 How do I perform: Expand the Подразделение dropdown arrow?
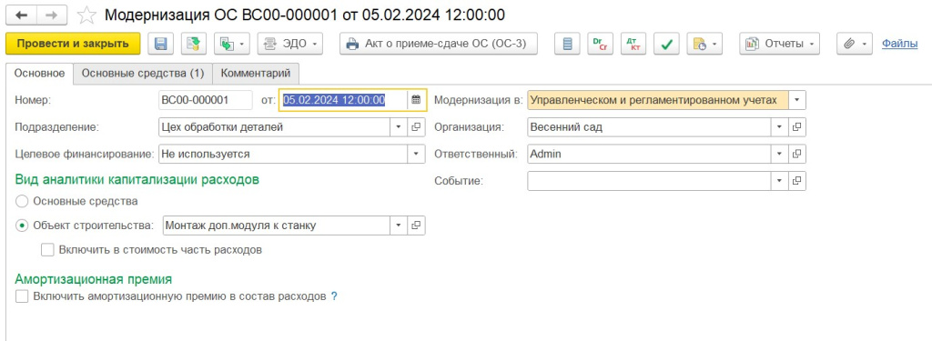coord(399,127)
